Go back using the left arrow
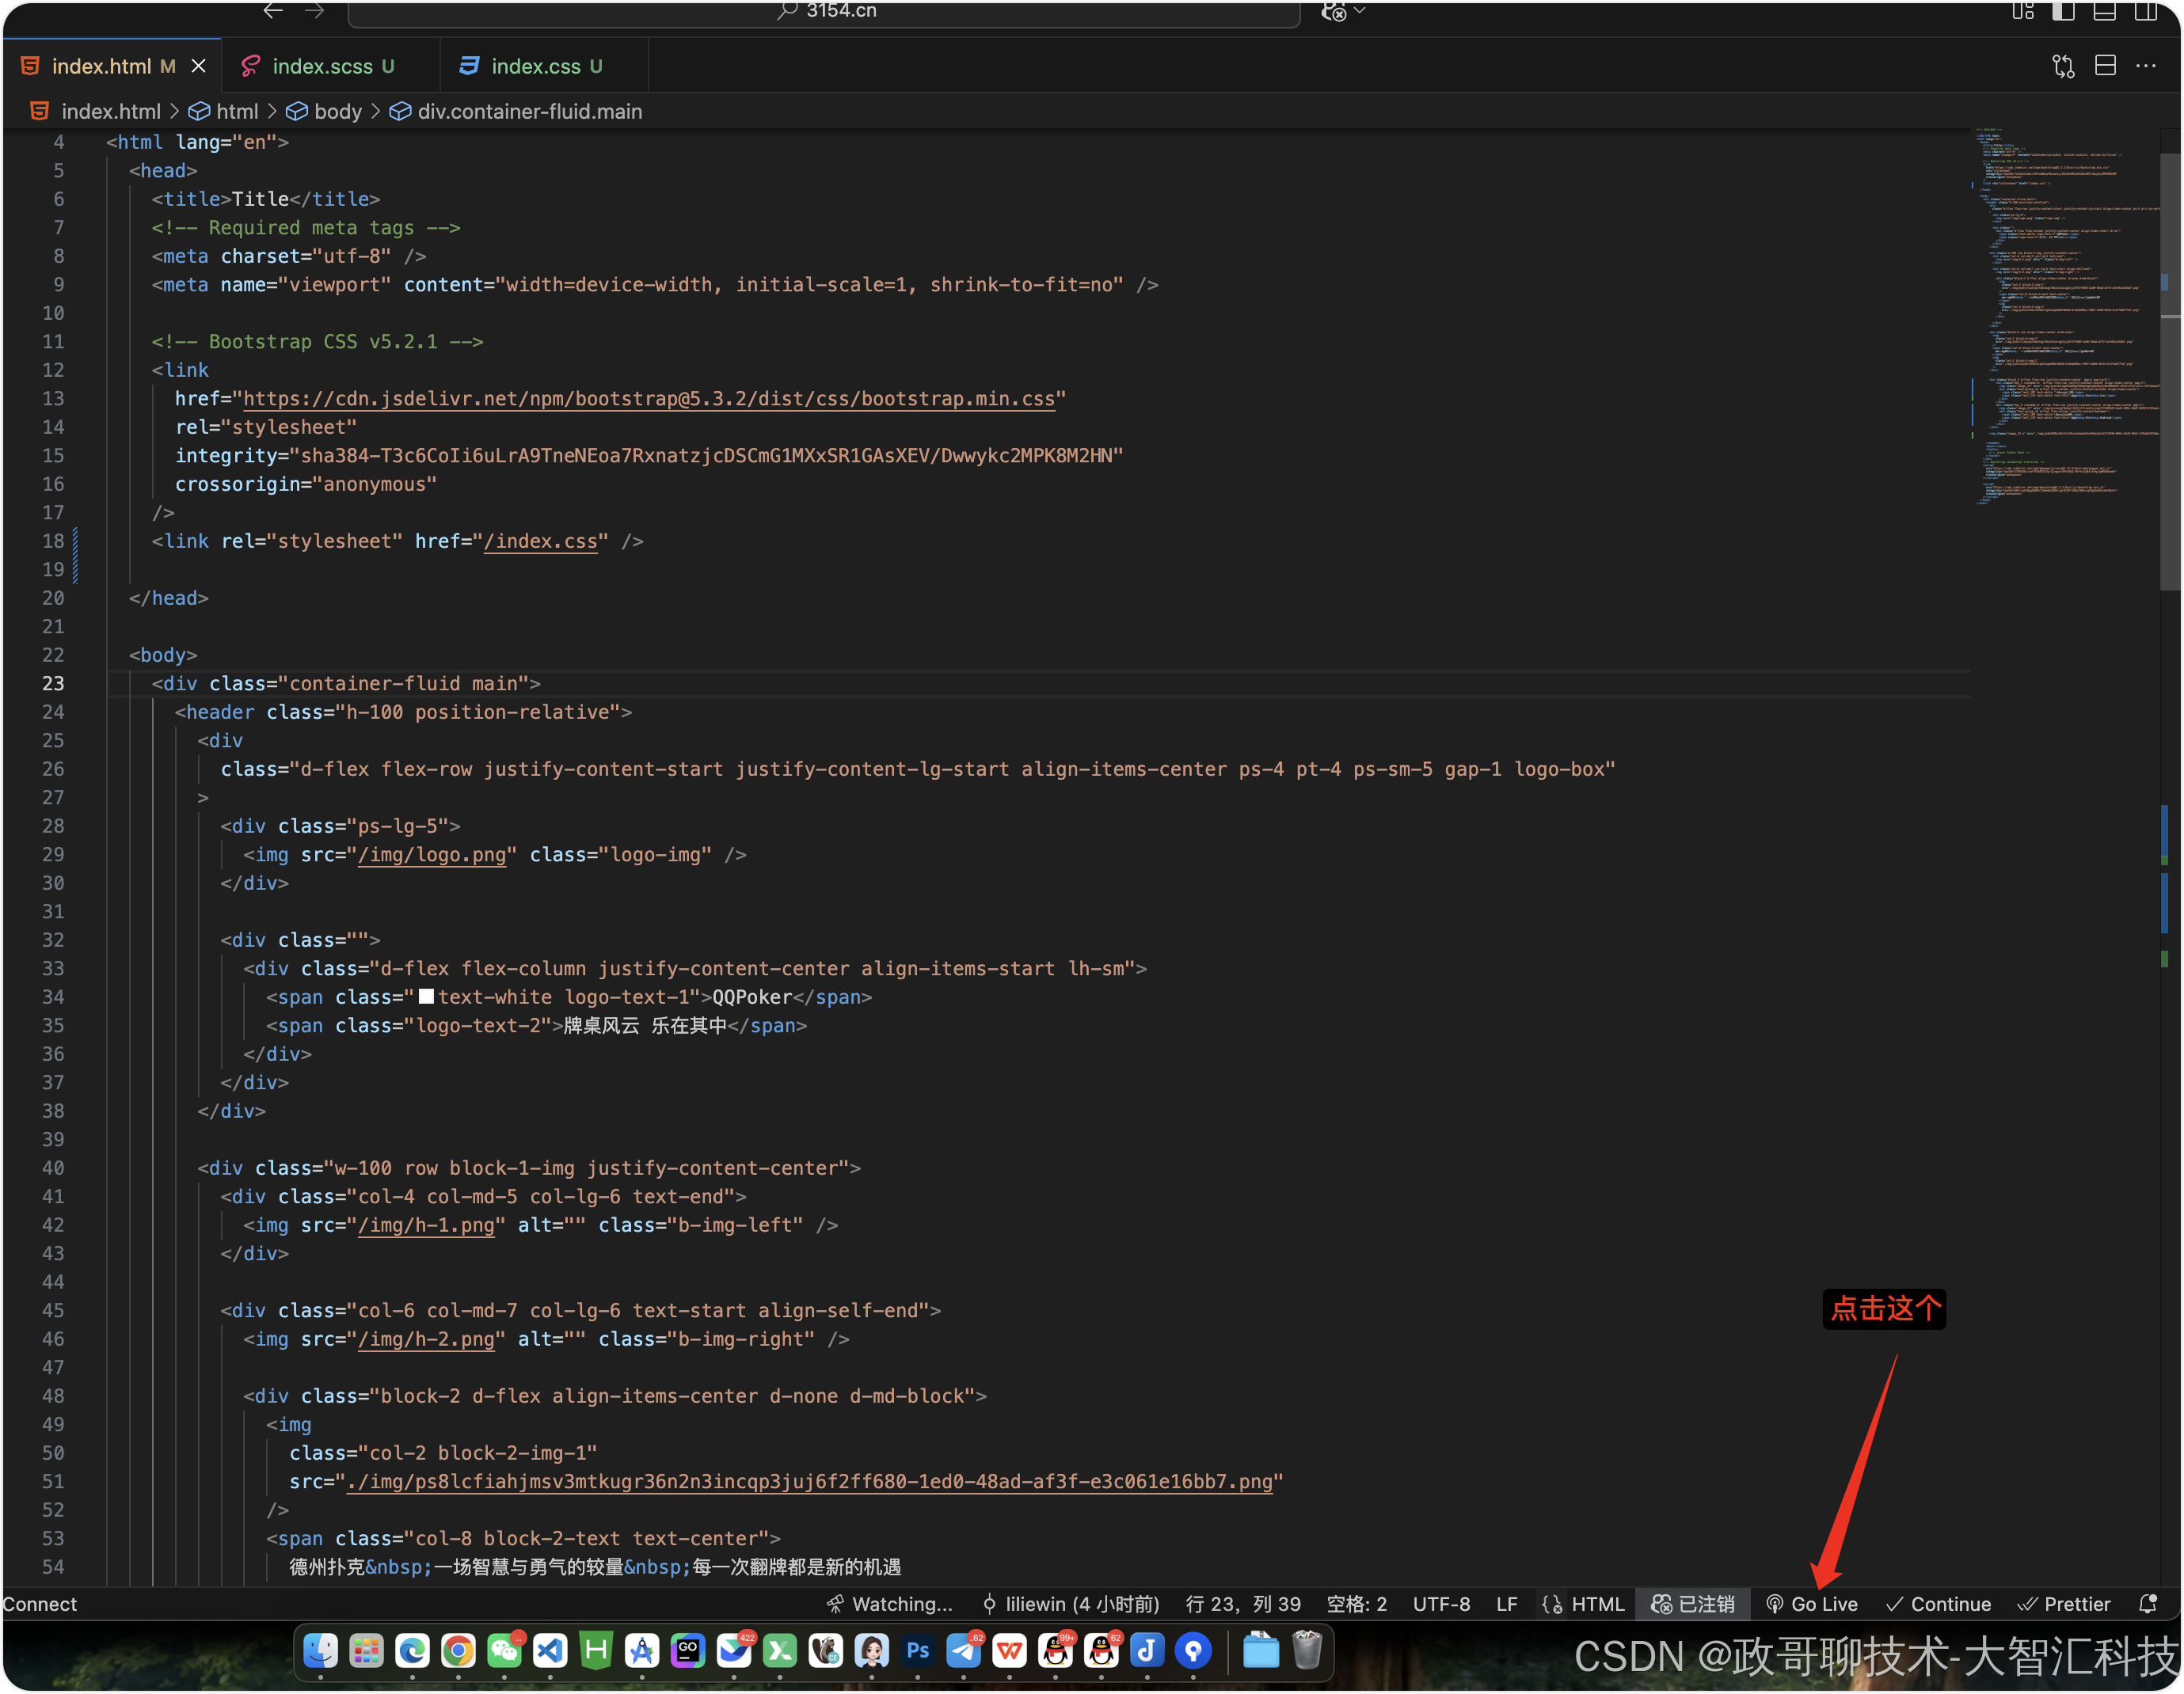Image resolution: width=2184 pixels, height=1694 pixels. tap(273, 11)
